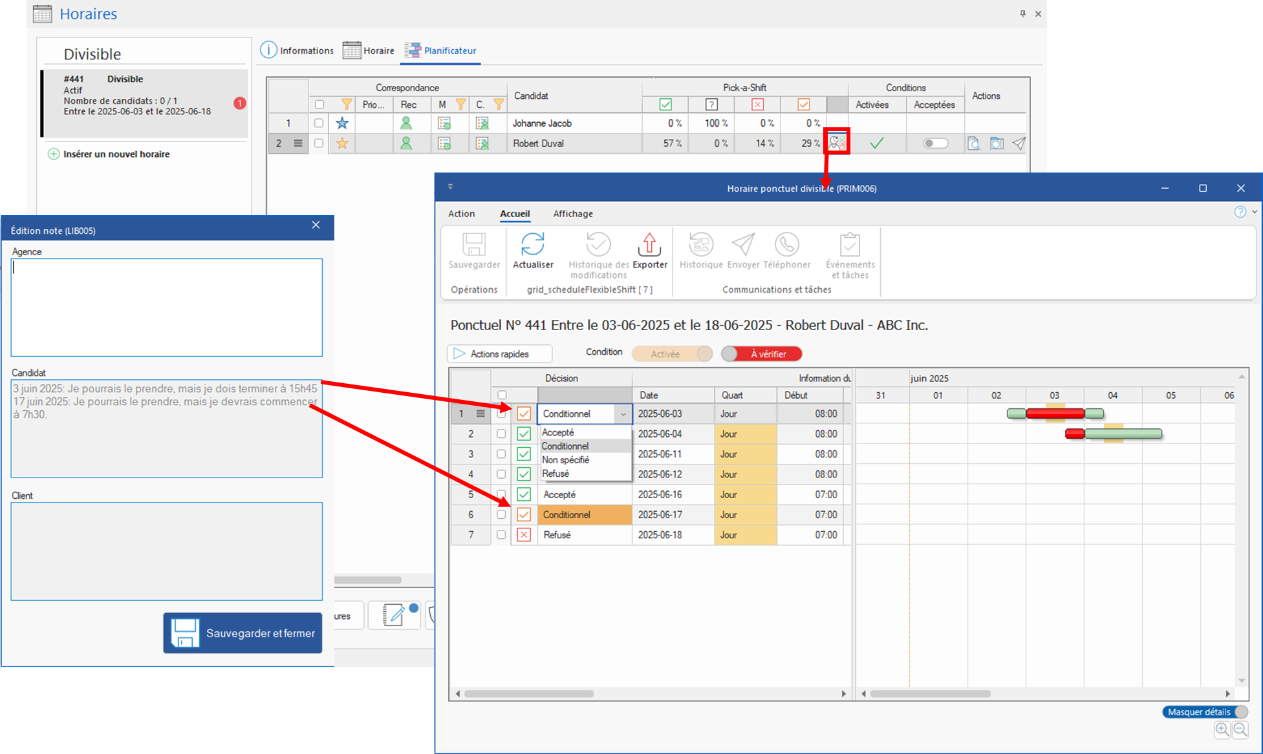The image size is (1263, 754).
Task: Expand the Conditionnel decision dropdown arrow
Action: pyautogui.click(x=623, y=414)
